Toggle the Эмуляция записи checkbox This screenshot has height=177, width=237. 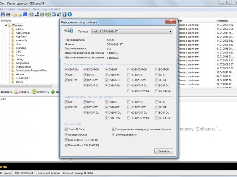(113, 135)
